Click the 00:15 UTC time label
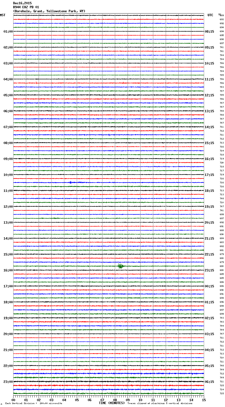The image size is (225, 407). tap(209, 286)
